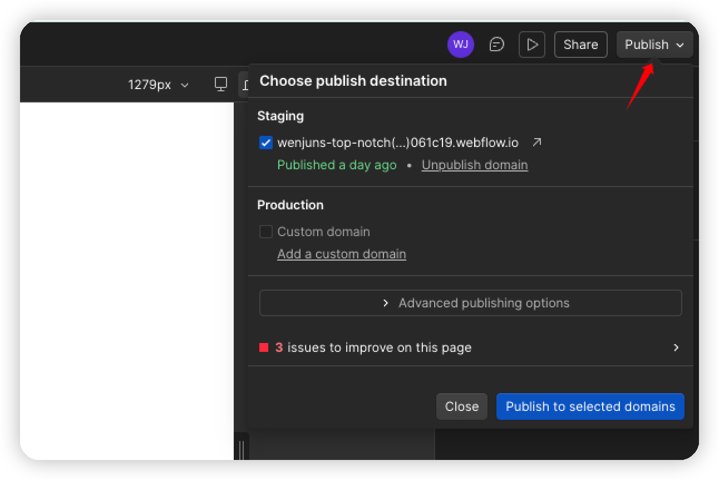Click the Unpublish domain link
The width and height of the screenshot is (719, 480).
(475, 165)
